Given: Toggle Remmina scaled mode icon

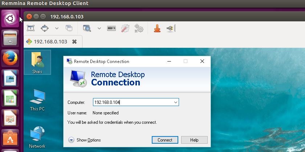Looking at the screenshot, I should [87, 28].
